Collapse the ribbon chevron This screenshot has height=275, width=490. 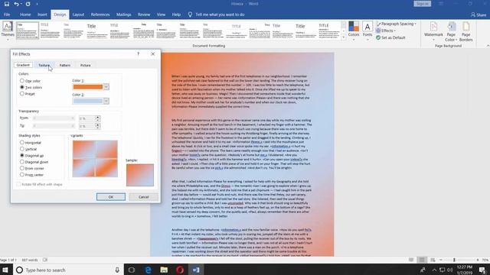(x=488, y=46)
